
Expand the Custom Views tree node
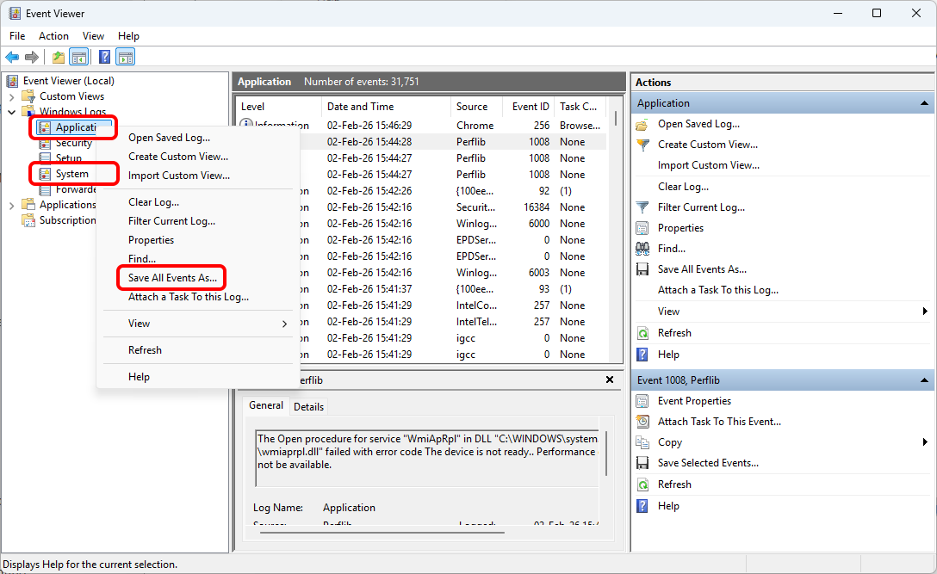[x=12, y=96]
